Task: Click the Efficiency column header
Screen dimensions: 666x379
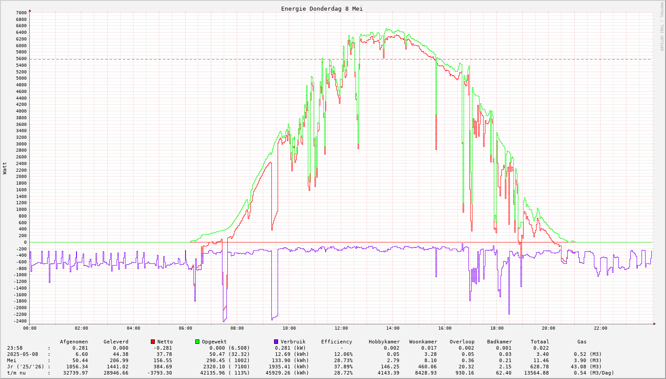Action: coord(336,342)
